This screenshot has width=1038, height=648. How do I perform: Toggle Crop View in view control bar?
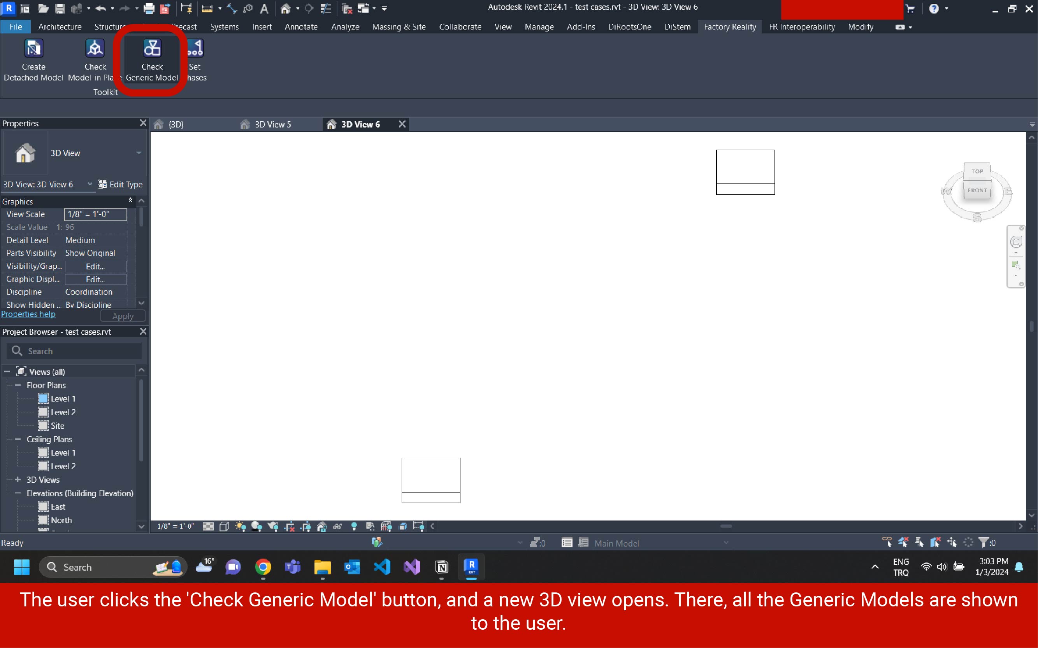[290, 526]
